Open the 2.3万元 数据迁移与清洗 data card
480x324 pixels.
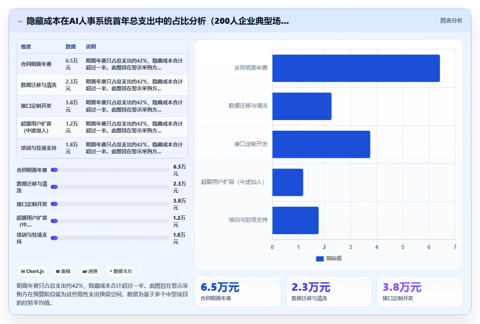329,291
